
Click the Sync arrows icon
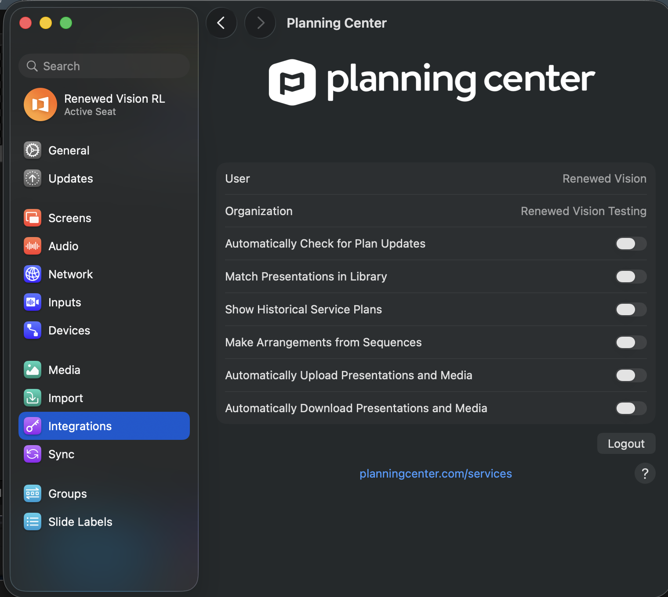tap(33, 454)
